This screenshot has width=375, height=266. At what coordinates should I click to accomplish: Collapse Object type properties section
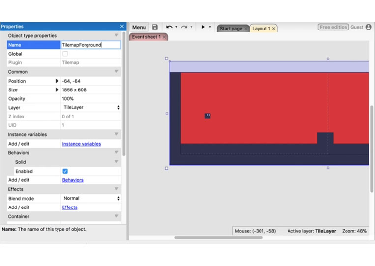pos(116,35)
